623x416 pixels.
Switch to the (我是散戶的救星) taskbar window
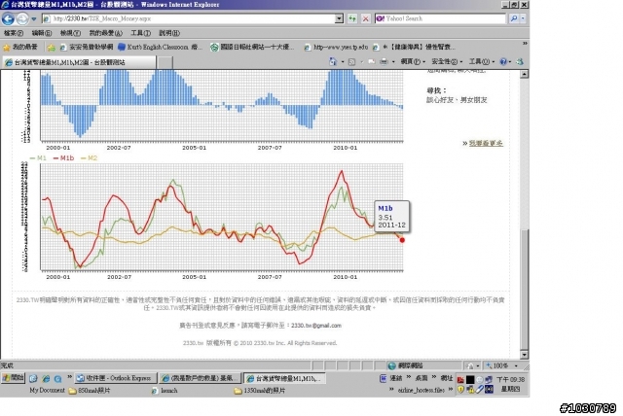[201, 378]
